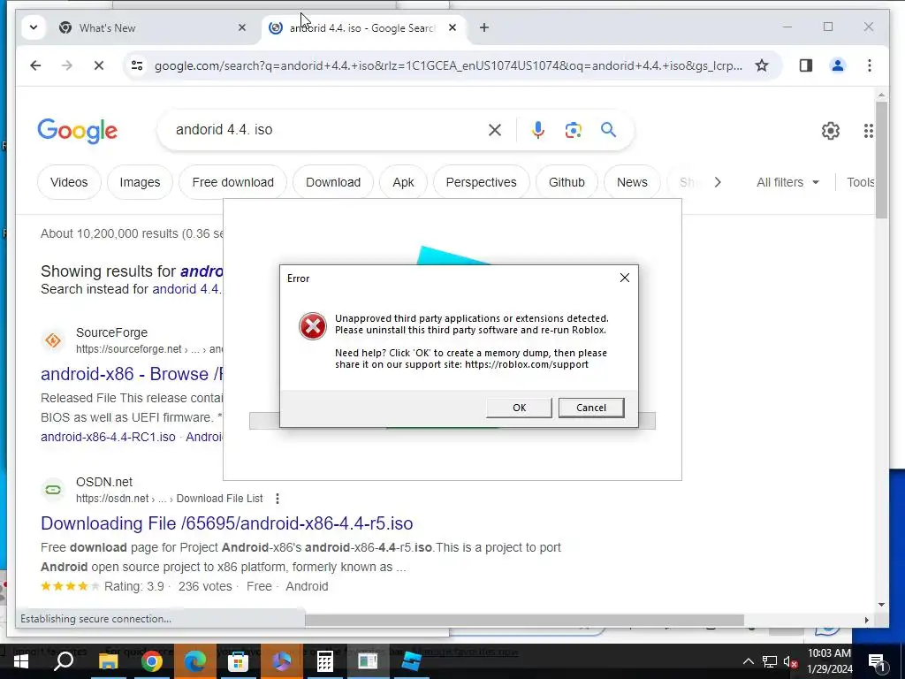Select the Github filter chip
Viewport: 905px width, 679px height.
[x=567, y=182]
